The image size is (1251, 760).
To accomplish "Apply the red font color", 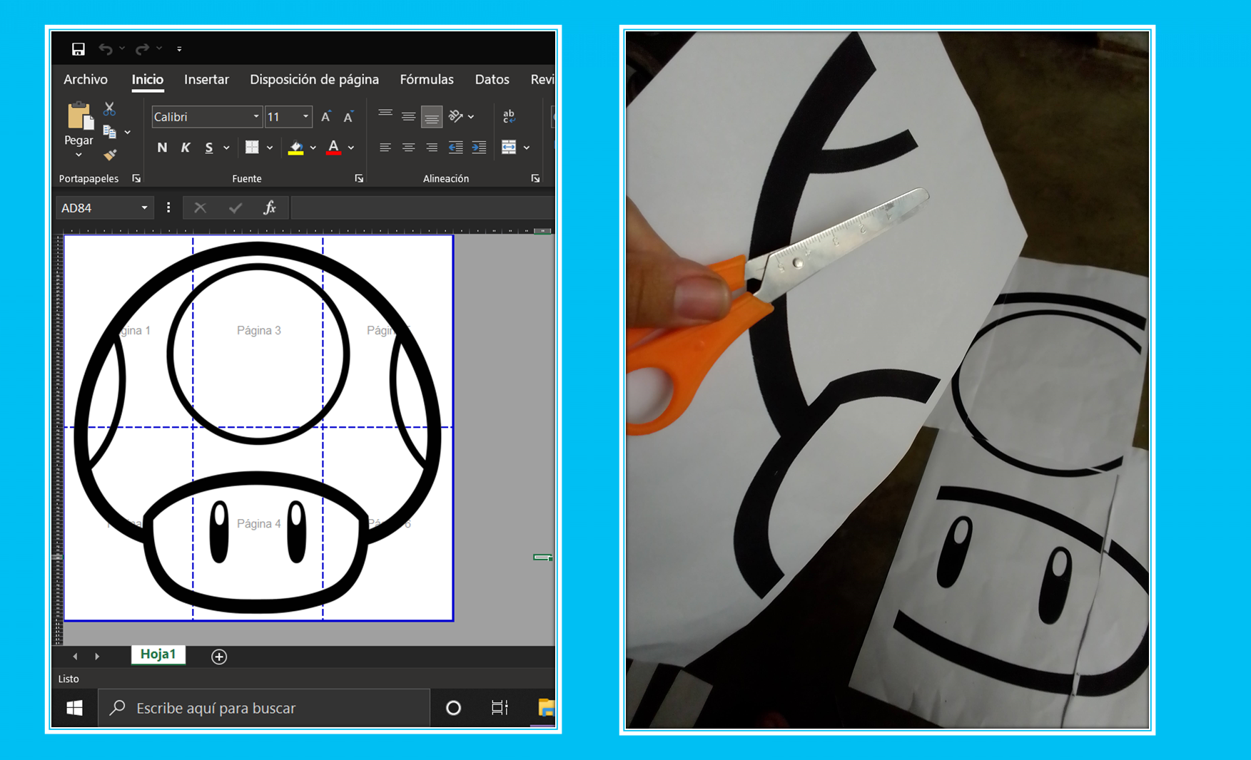I will point(333,148).
